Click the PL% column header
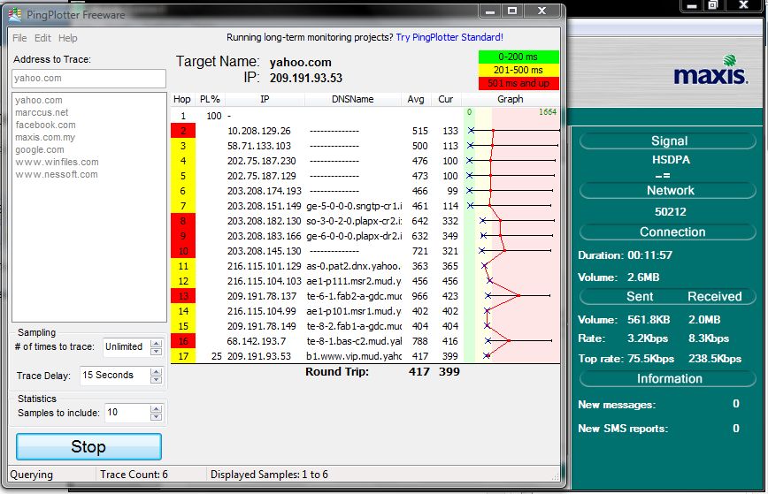Image resolution: width=768 pixels, height=494 pixels. coord(210,99)
